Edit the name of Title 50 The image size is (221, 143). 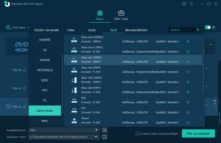click(x=24, y=70)
